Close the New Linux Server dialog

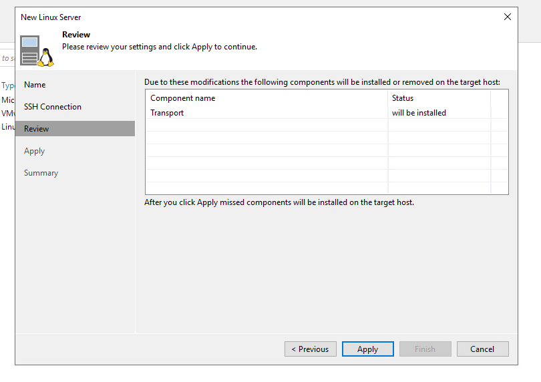click(x=507, y=17)
